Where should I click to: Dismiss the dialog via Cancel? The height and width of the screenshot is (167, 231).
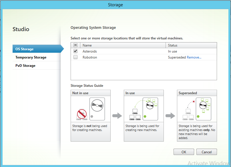click(x=206, y=152)
